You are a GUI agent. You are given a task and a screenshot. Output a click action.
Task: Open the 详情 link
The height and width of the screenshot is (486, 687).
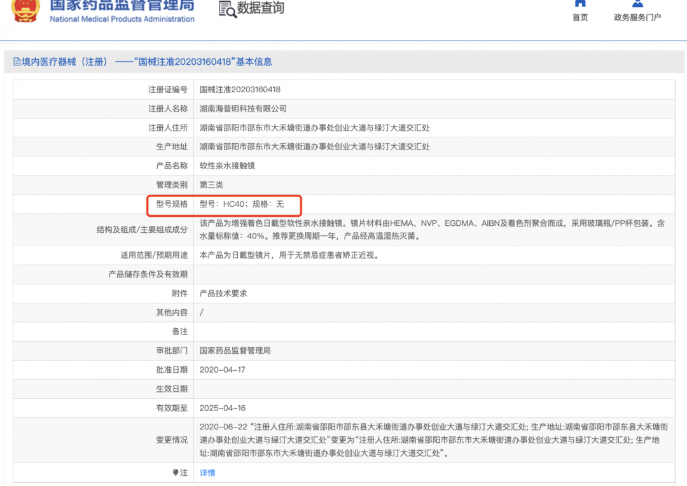coord(207,473)
